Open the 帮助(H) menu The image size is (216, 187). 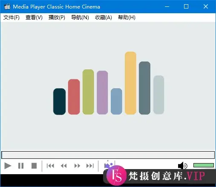[127, 18]
